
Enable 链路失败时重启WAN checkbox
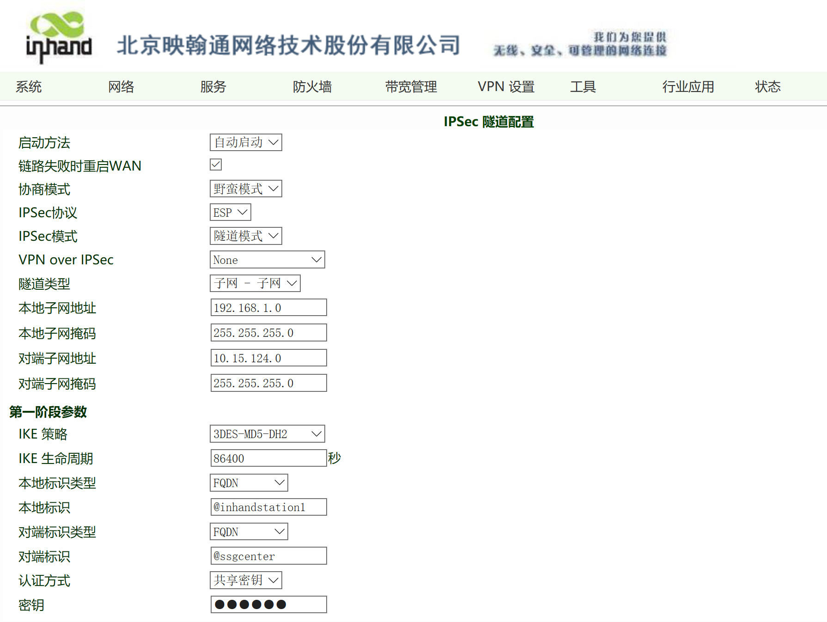[215, 165]
